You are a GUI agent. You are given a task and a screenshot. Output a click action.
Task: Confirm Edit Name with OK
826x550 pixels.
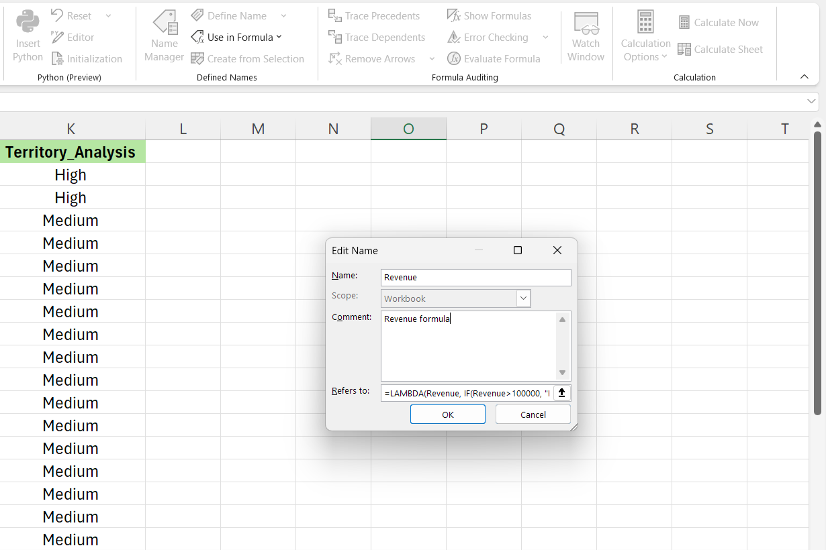tap(448, 415)
